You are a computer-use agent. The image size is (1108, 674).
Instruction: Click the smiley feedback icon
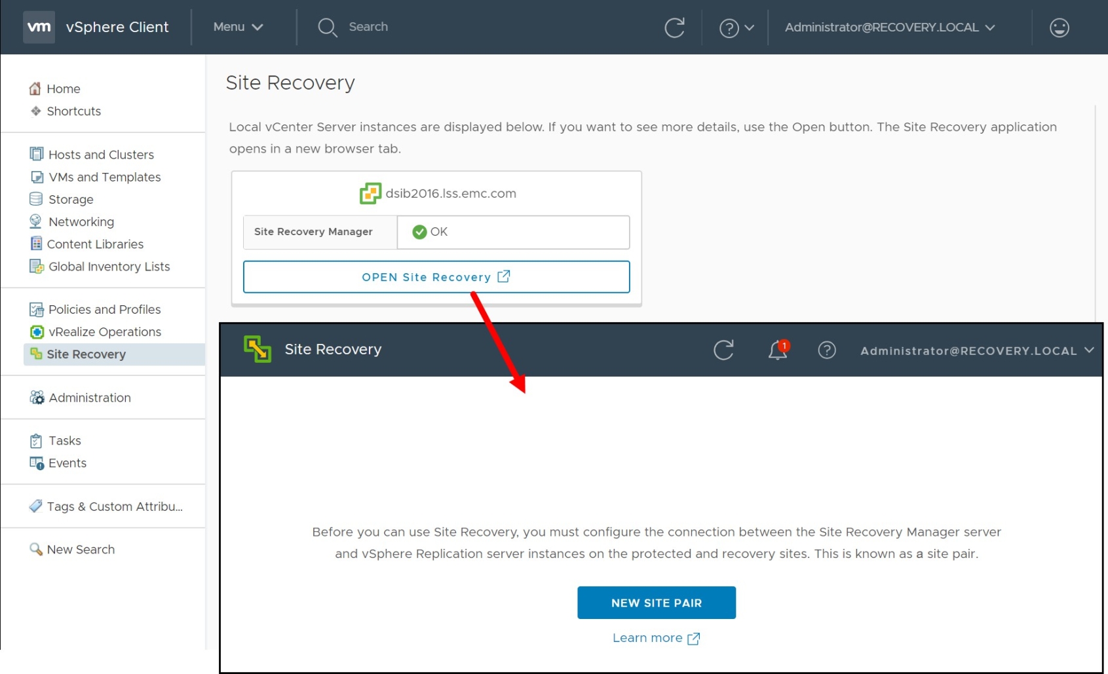point(1059,28)
